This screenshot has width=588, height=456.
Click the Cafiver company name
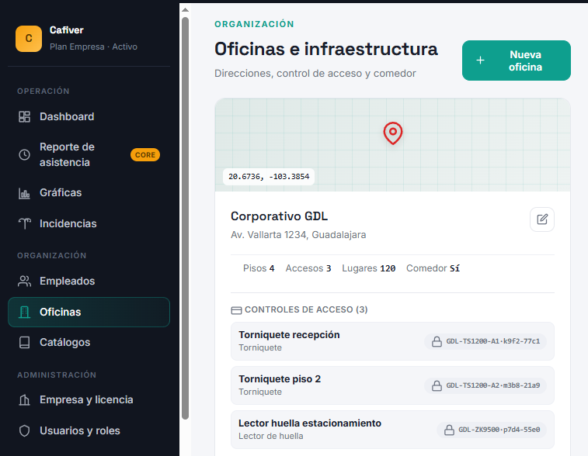coord(66,30)
